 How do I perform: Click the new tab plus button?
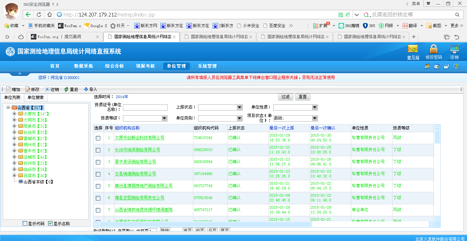coord(414,37)
